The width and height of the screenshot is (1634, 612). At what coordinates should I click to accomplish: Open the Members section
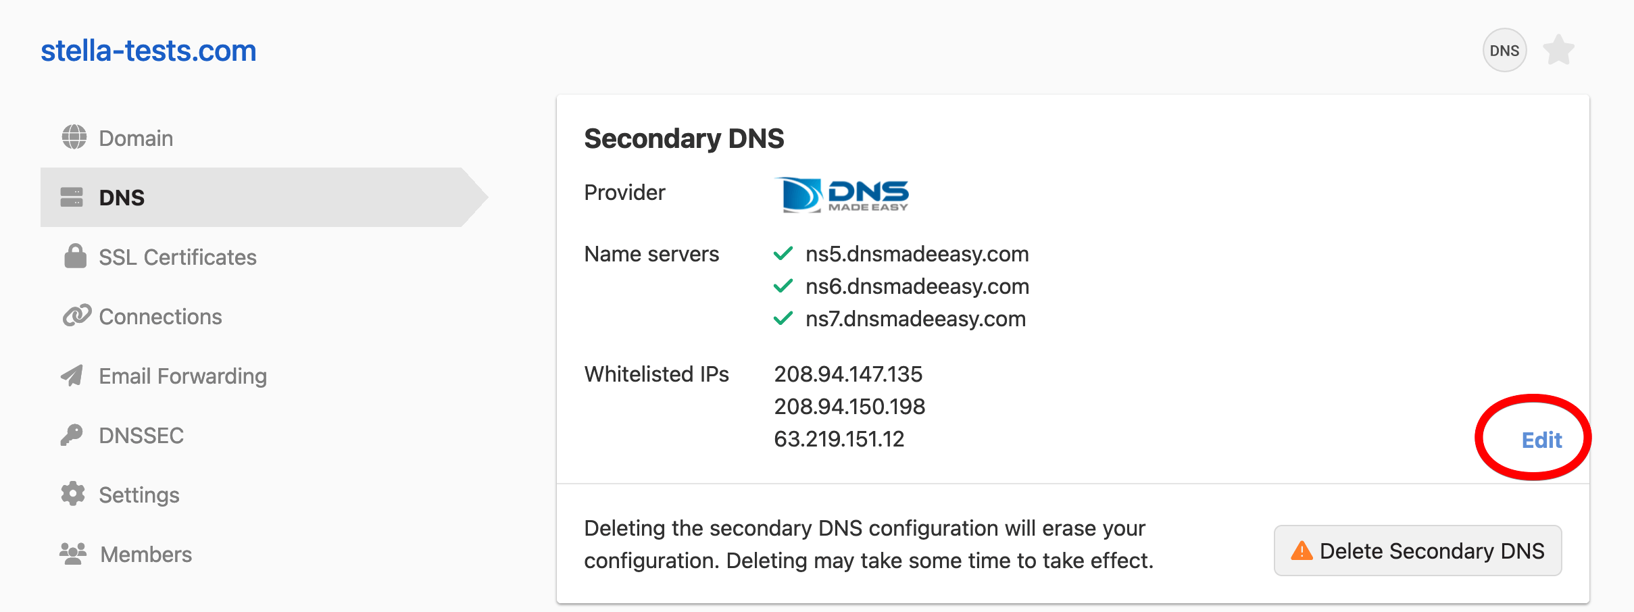point(146,555)
